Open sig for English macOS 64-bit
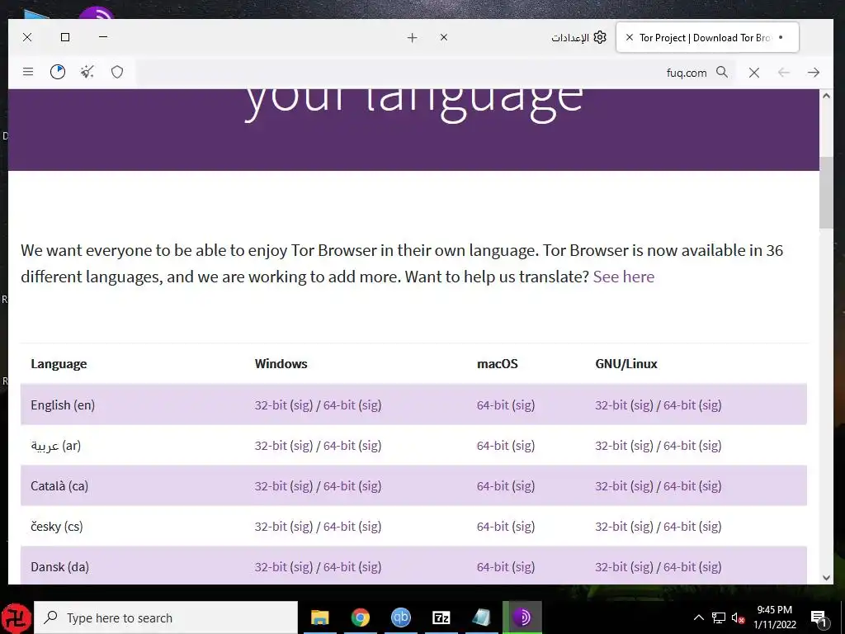Screen dimensions: 845x634 523,405
